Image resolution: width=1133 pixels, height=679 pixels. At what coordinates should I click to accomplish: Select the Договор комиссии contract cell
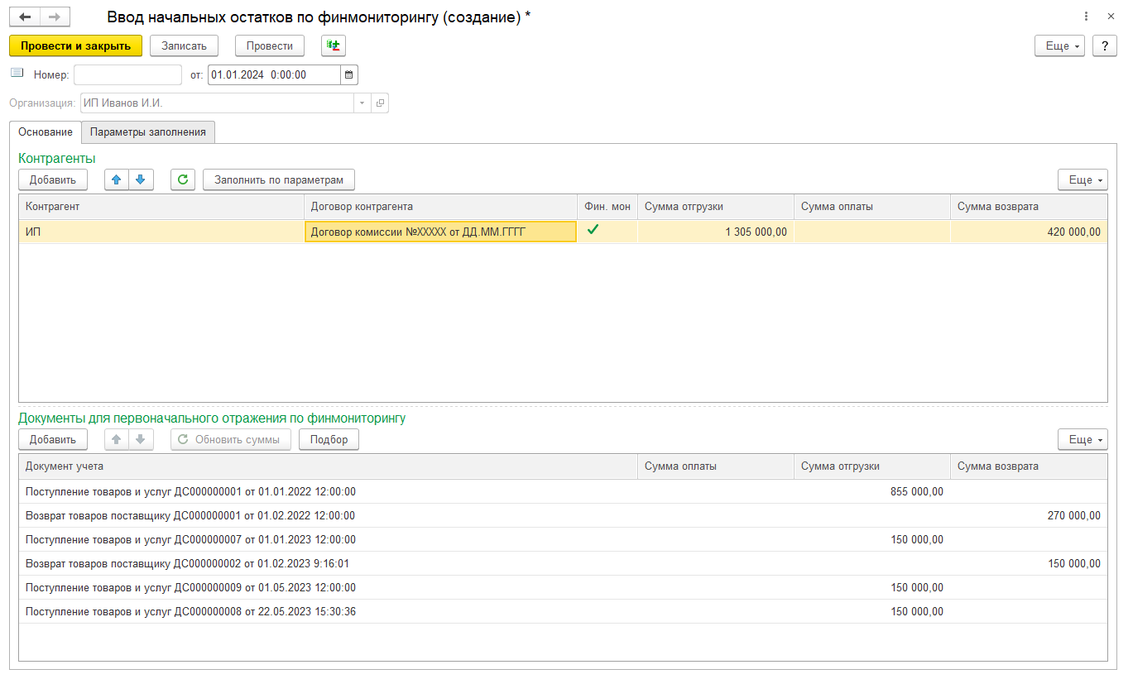441,232
